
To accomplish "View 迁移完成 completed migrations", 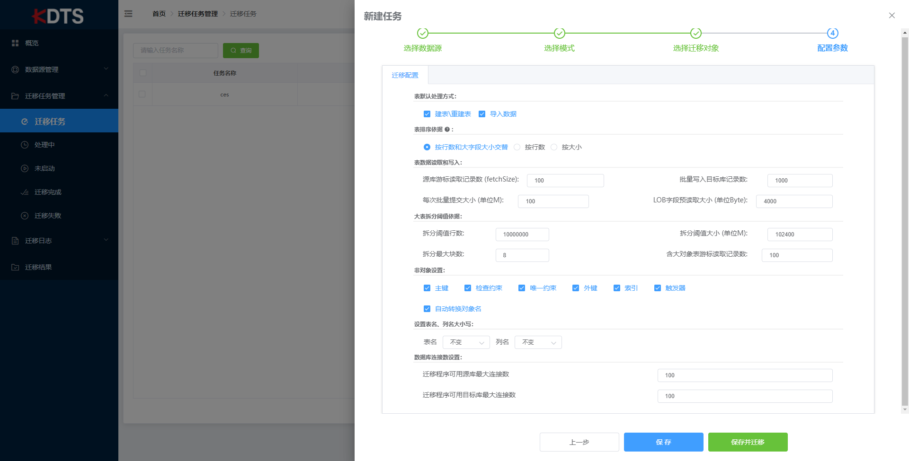I will (x=48, y=192).
